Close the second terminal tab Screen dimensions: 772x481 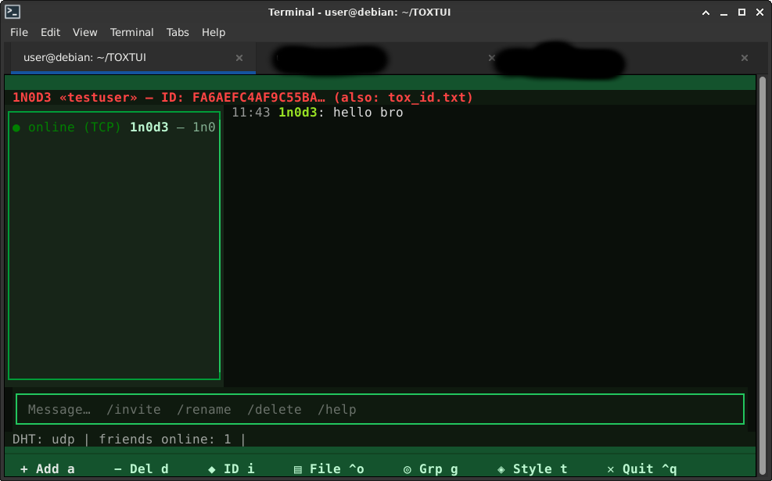pyautogui.click(x=491, y=58)
